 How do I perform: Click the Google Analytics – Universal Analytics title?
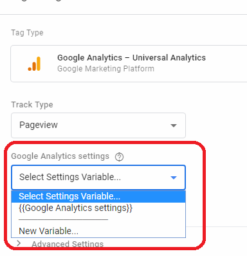(131, 58)
